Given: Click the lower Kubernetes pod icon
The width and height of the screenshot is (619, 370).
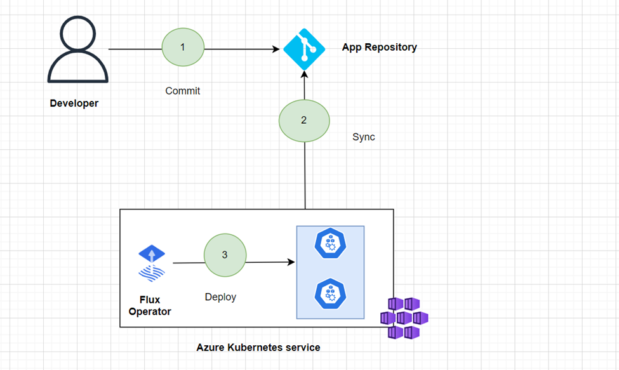Looking at the screenshot, I should click(x=330, y=293).
